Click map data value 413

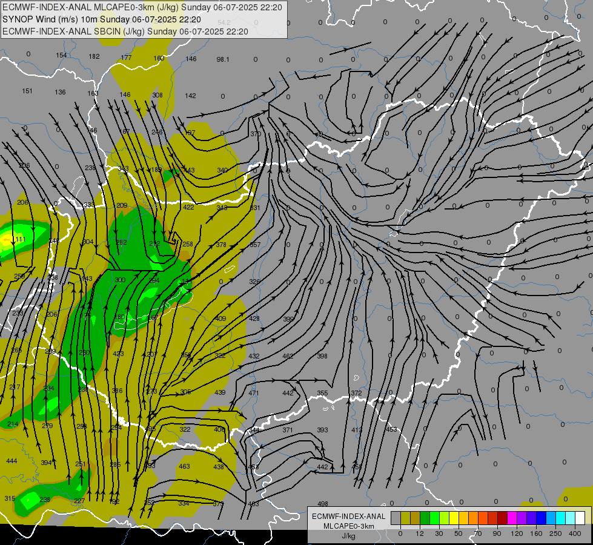[357, 430]
